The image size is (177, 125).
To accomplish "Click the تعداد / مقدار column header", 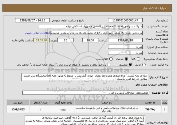I will [41, 103].
